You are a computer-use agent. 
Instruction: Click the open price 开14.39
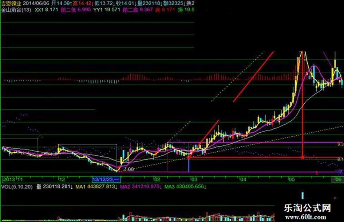(62, 3)
